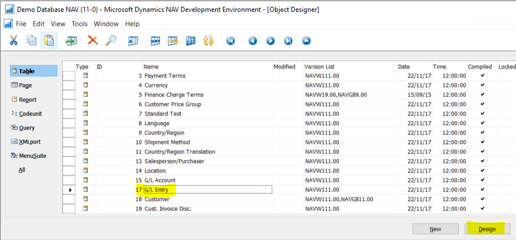The width and height of the screenshot is (516, 240).
Task: Click the Design button
Action: 487,229
